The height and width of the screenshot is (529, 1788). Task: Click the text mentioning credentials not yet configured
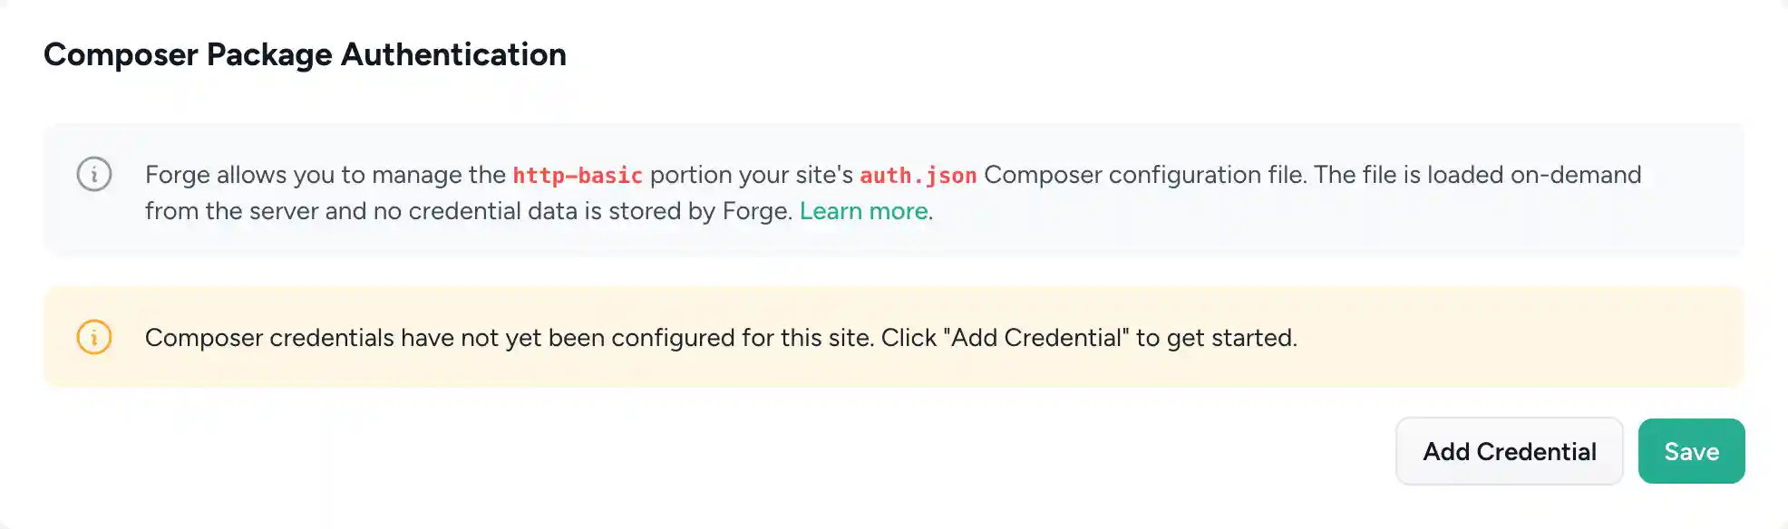(x=721, y=337)
